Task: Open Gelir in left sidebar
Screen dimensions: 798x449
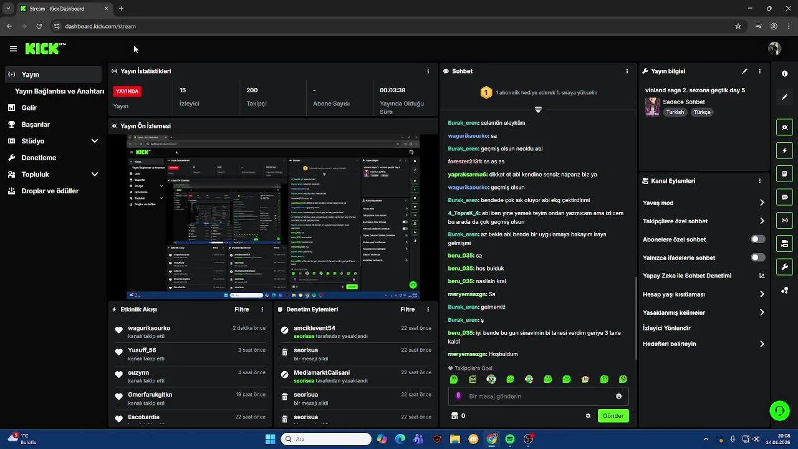Action: (29, 108)
